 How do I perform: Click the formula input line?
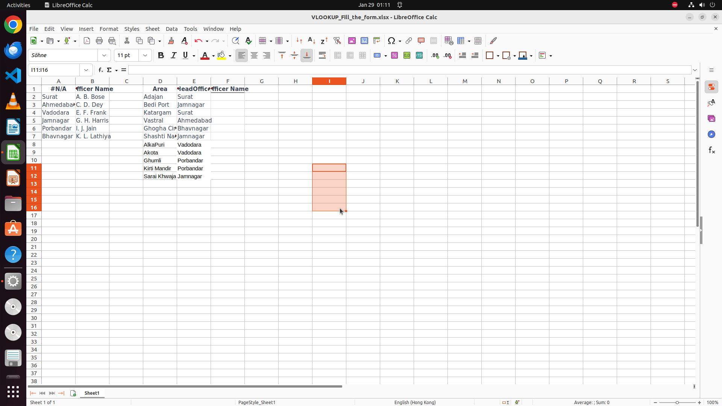(410, 70)
